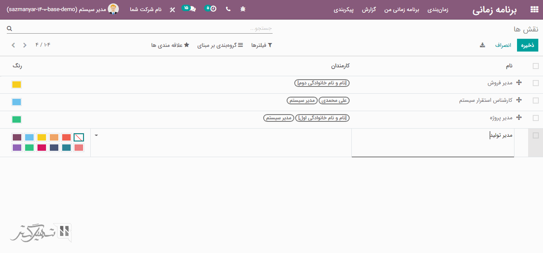Open employees field dropdown arrow in new row

coord(96,135)
